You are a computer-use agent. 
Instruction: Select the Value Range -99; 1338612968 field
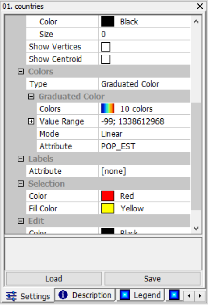point(145,121)
